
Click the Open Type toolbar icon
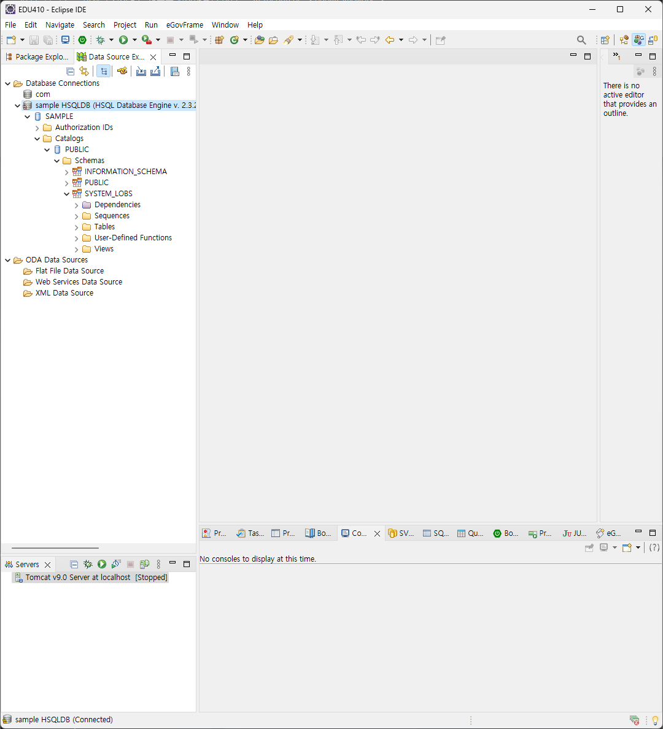click(259, 40)
